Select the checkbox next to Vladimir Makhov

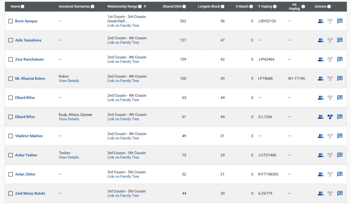coord(11,136)
